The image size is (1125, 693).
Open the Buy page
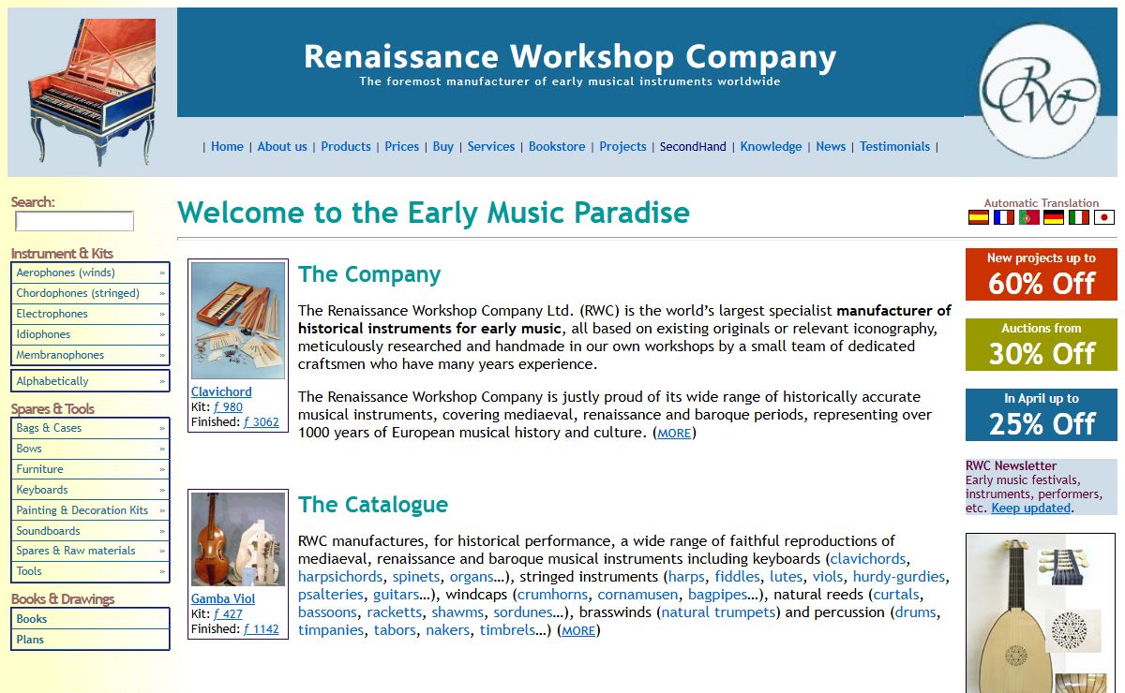click(443, 146)
